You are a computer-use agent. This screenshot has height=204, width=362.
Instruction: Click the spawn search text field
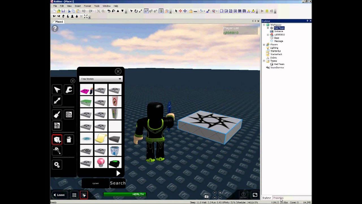[96, 183]
